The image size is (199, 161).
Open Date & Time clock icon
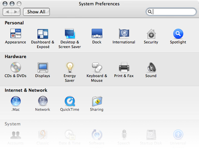(x=70, y=135)
